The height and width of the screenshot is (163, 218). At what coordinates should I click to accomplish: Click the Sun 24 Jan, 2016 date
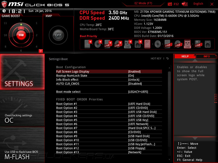[x=40, y=11]
